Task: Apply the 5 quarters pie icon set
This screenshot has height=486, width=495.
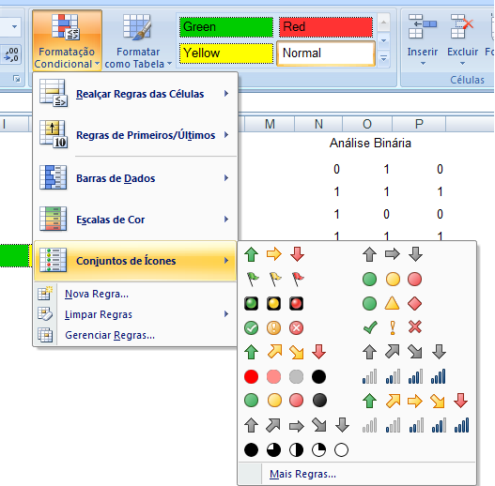Action: [x=296, y=449]
